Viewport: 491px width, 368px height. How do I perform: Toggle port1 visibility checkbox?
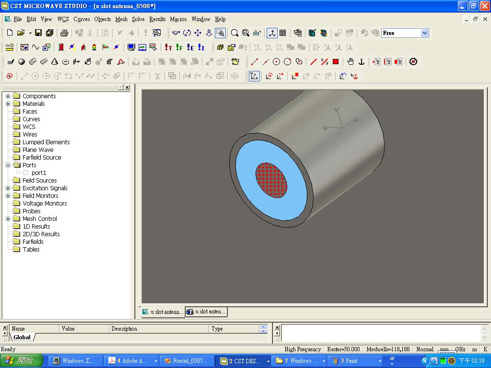[x=26, y=172]
